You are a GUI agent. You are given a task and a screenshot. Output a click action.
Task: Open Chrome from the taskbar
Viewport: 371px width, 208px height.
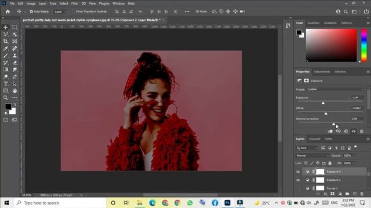177,203
